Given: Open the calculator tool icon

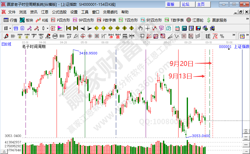Looking at the screenshot, I should [184, 28].
